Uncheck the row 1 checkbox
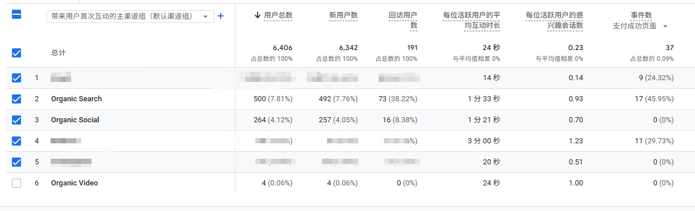The image size is (695, 211). pyautogui.click(x=16, y=78)
